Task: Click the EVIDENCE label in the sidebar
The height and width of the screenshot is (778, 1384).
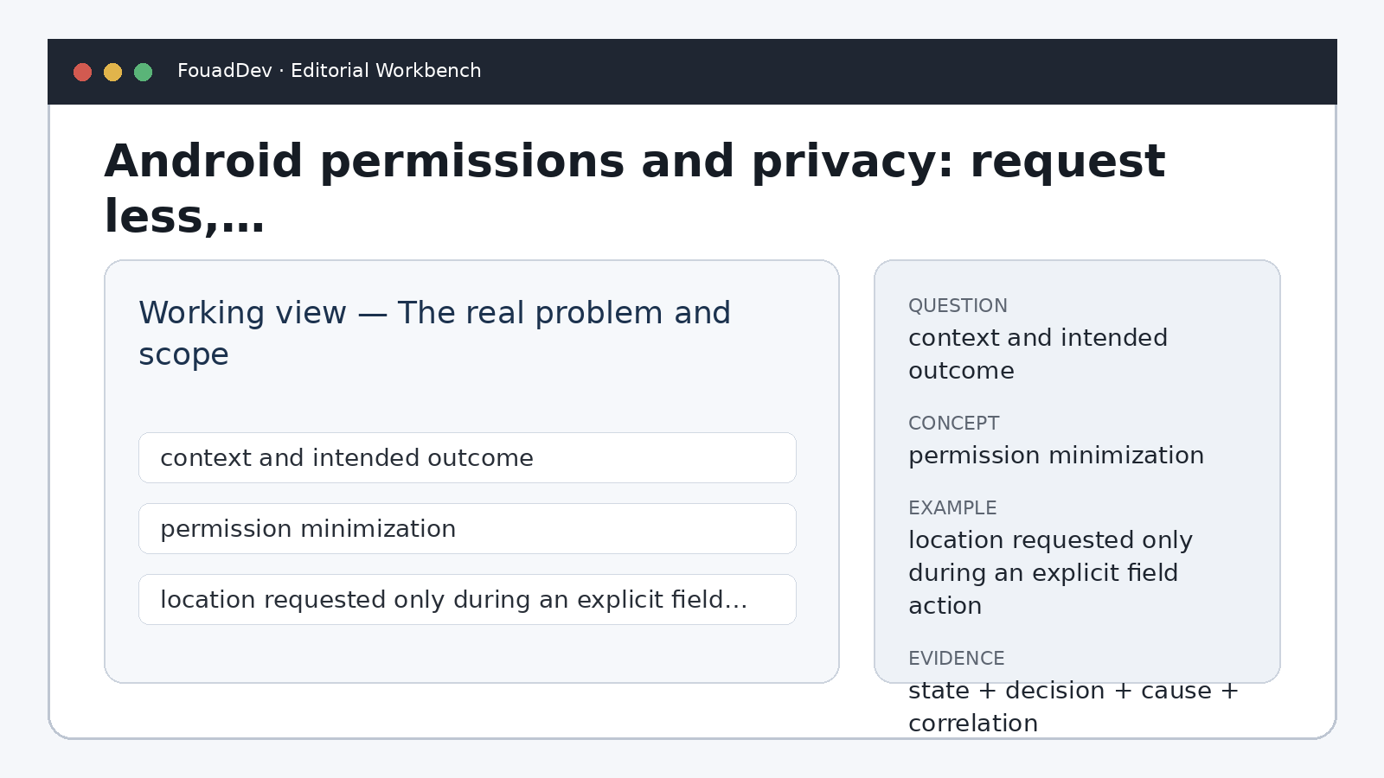Action: point(957,659)
